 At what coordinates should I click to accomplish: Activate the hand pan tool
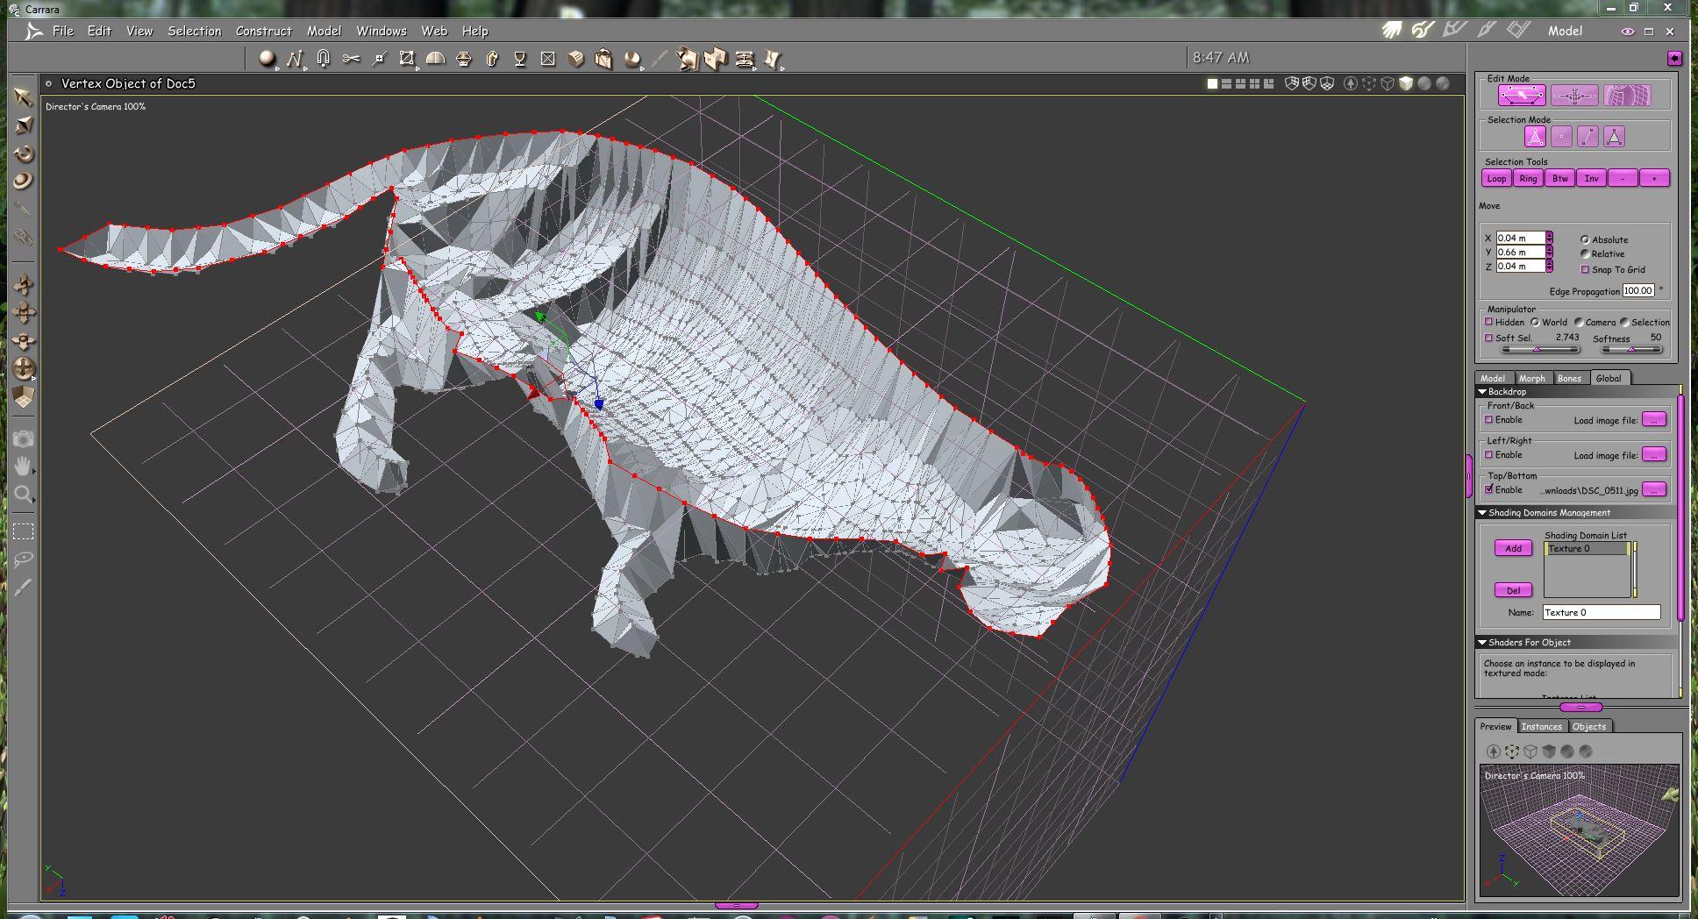click(x=24, y=466)
